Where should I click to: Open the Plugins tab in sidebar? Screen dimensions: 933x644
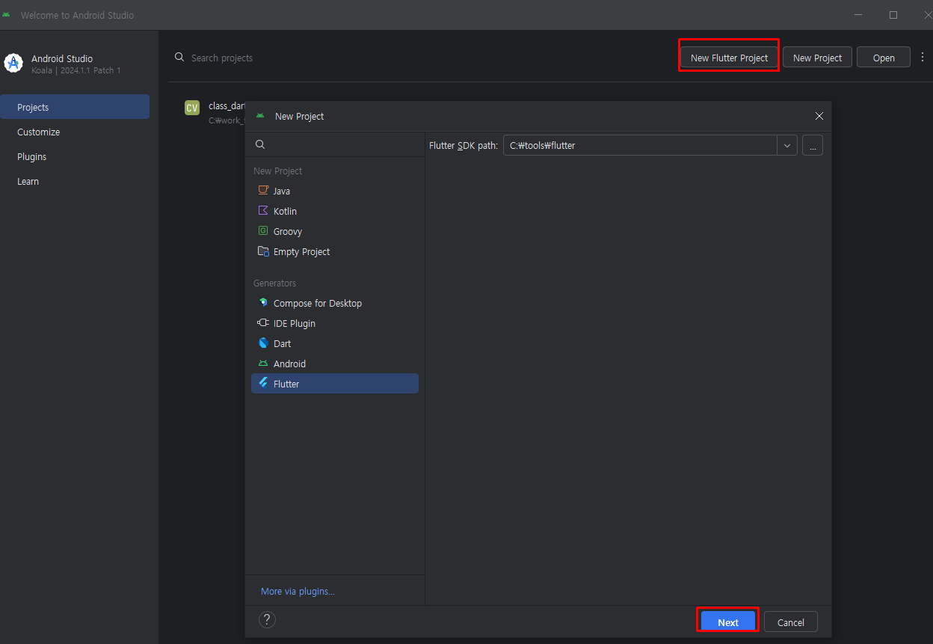click(75, 156)
